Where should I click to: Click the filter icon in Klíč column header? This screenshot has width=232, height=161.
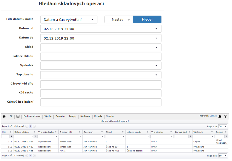pyautogui.click(x=11, y=132)
